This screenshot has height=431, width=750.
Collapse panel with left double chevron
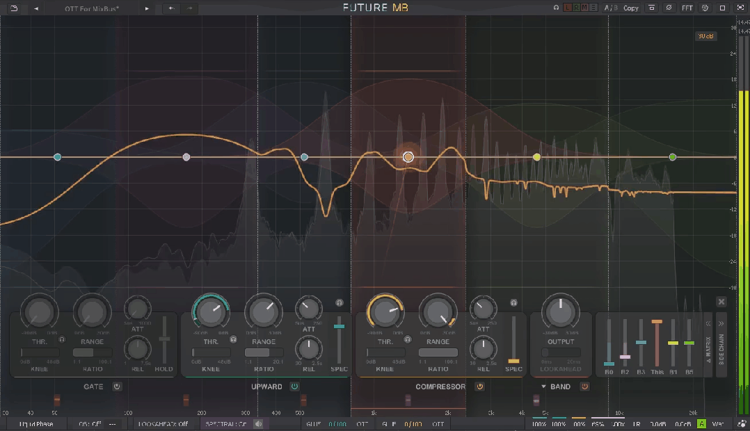(708, 323)
